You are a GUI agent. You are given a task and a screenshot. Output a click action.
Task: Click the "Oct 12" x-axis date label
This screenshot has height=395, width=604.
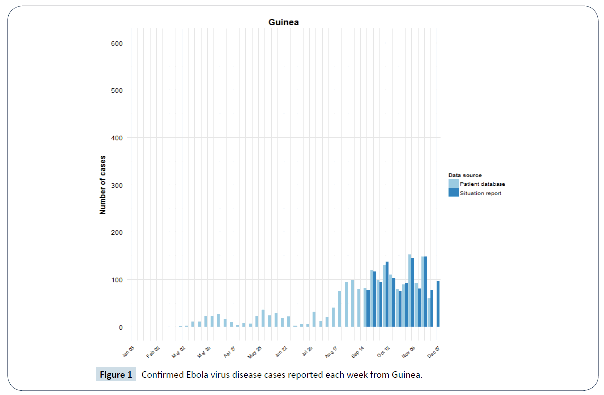[383, 352]
